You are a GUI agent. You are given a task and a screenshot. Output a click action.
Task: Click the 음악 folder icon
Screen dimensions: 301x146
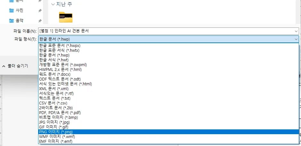tap(12, 20)
